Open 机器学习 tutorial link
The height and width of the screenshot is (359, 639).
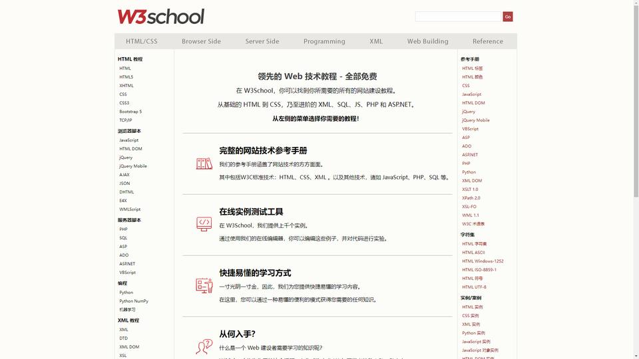(x=127, y=310)
